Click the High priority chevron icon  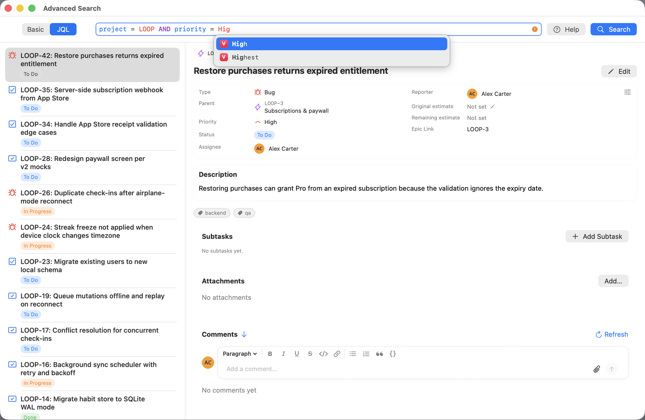[x=258, y=122]
